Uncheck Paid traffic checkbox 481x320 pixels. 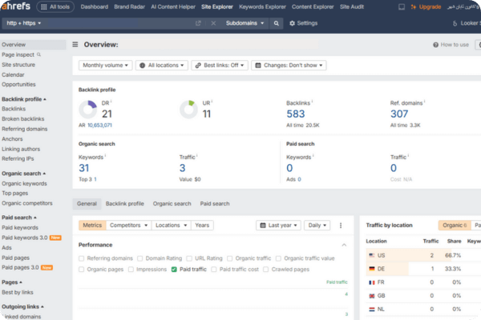point(174,270)
